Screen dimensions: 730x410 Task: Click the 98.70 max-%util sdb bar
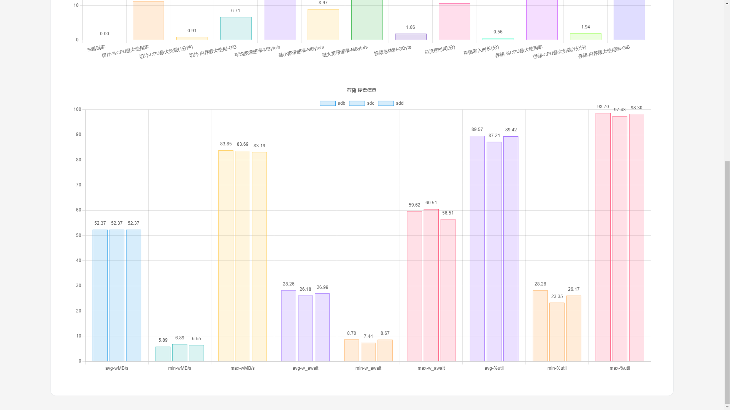pyautogui.click(x=603, y=237)
